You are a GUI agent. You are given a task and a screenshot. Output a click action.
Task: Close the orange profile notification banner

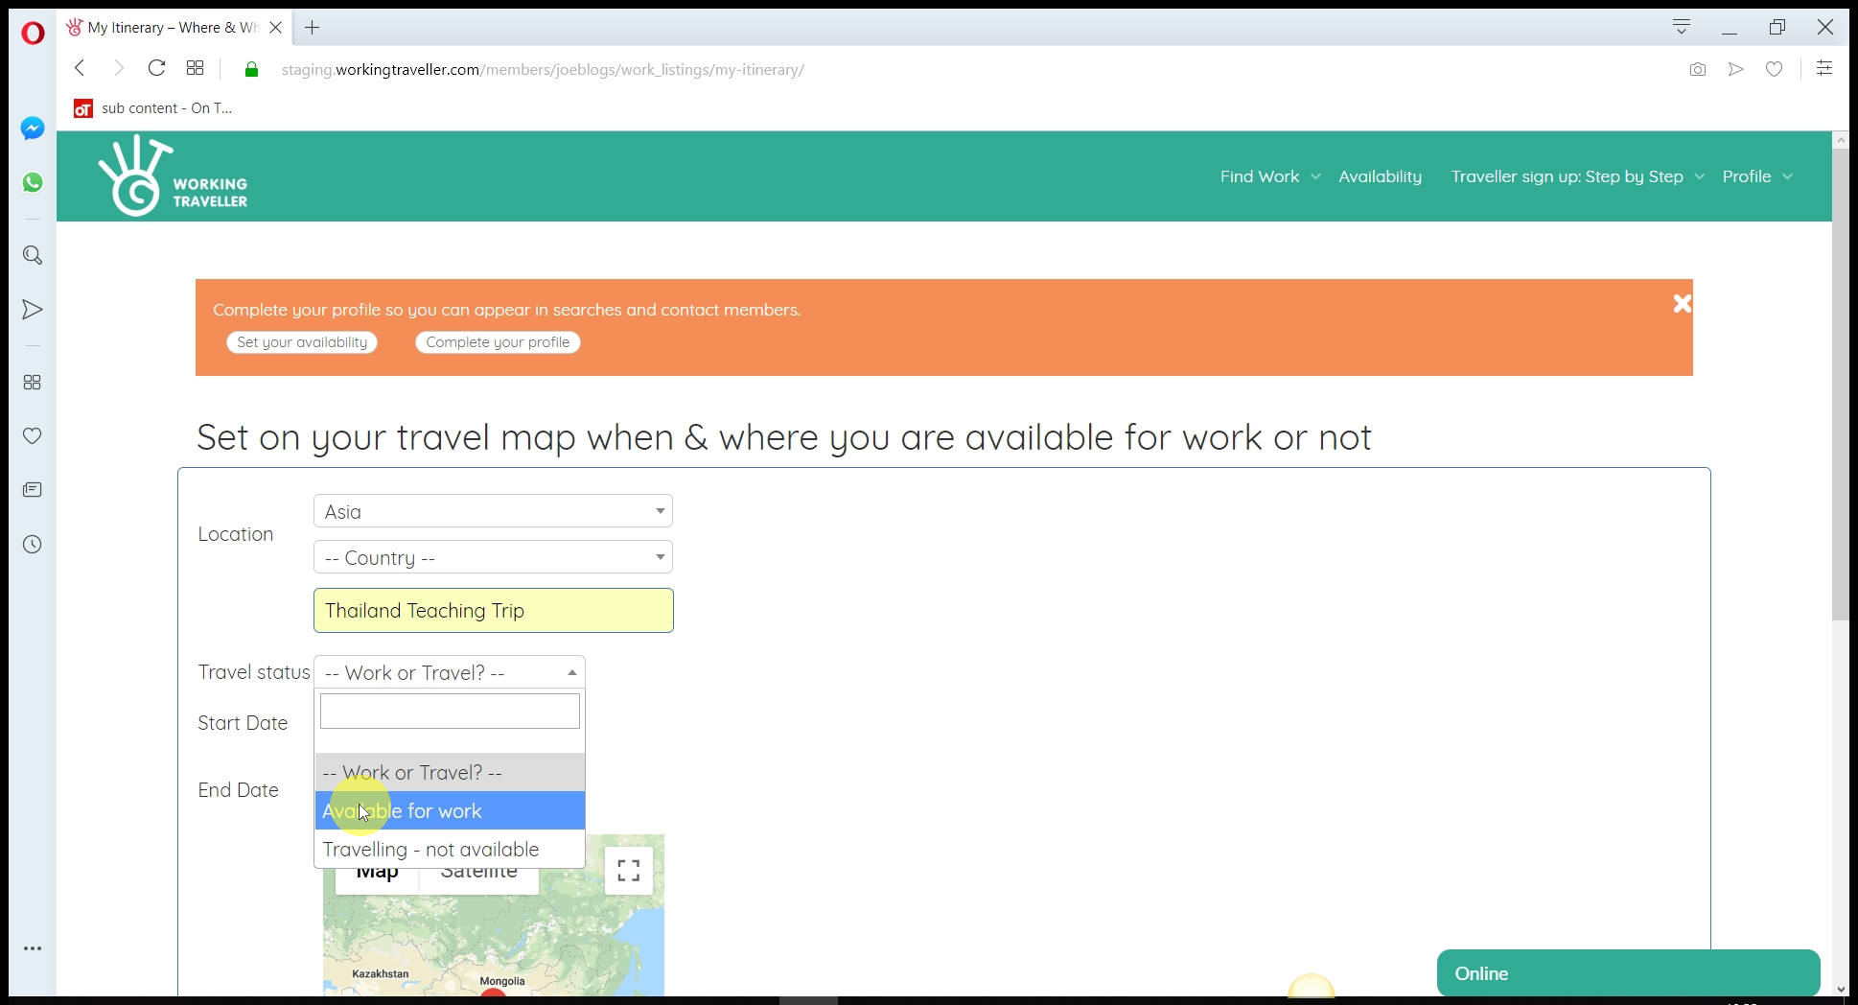(x=1682, y=304)
